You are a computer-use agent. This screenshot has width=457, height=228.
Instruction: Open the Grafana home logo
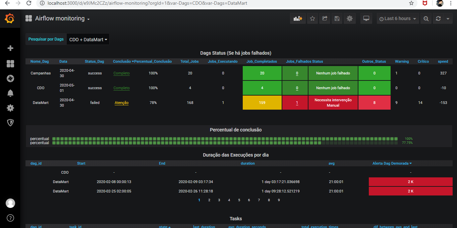(x=10, y=18)
